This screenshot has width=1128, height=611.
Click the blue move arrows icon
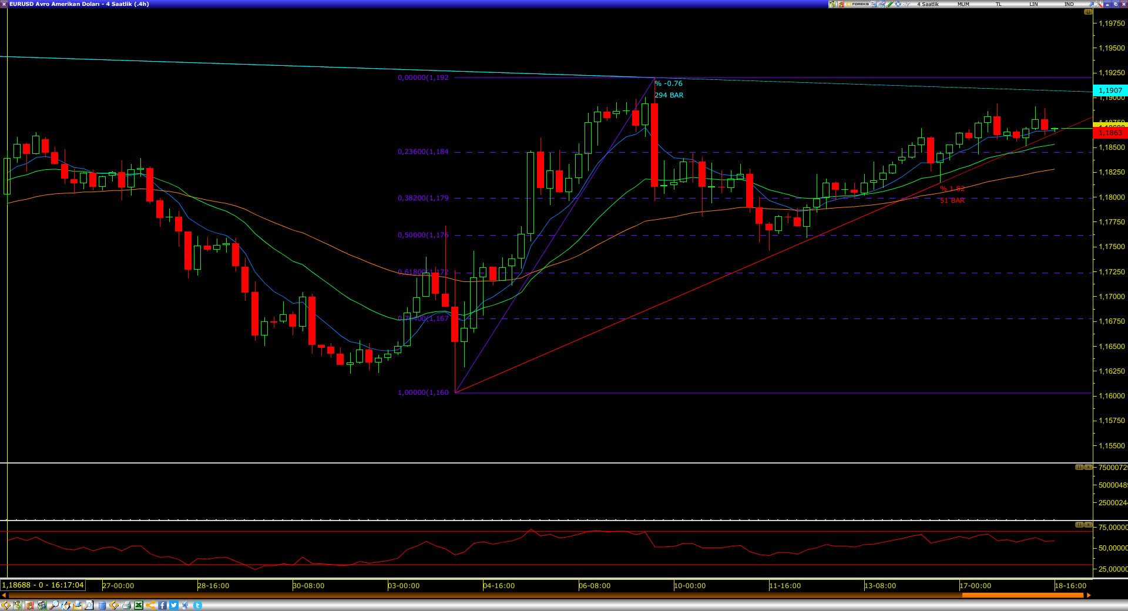(898, 4)
